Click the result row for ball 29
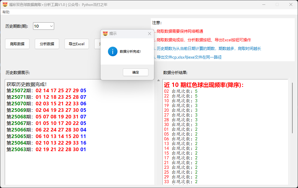Screen dimensions: 298x188 point(181,177)
